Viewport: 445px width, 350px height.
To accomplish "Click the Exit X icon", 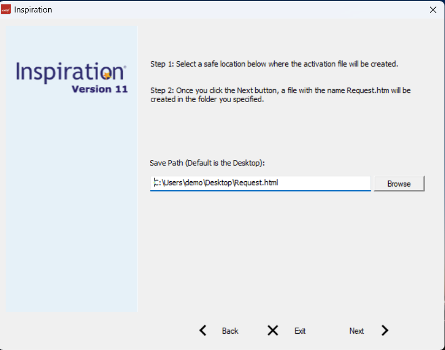I will click(x=273, y=330).
